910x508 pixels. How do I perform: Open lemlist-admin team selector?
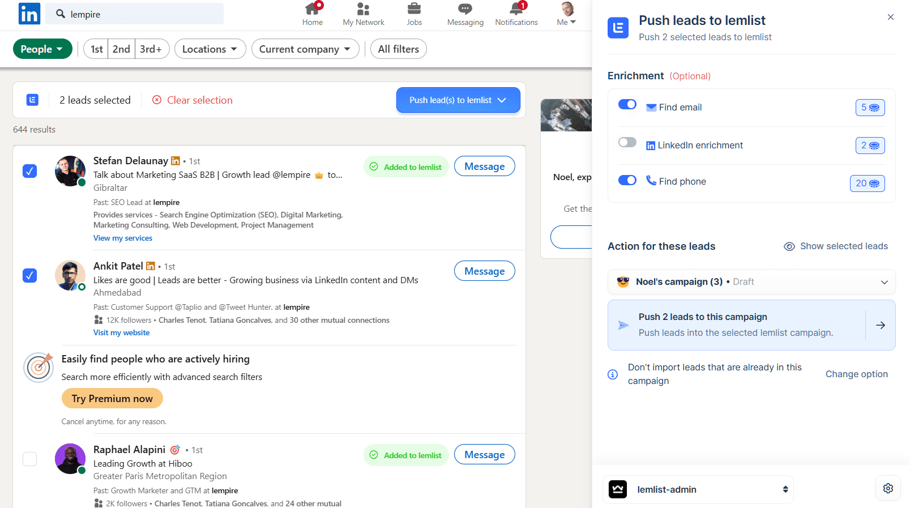click(698, 489)
